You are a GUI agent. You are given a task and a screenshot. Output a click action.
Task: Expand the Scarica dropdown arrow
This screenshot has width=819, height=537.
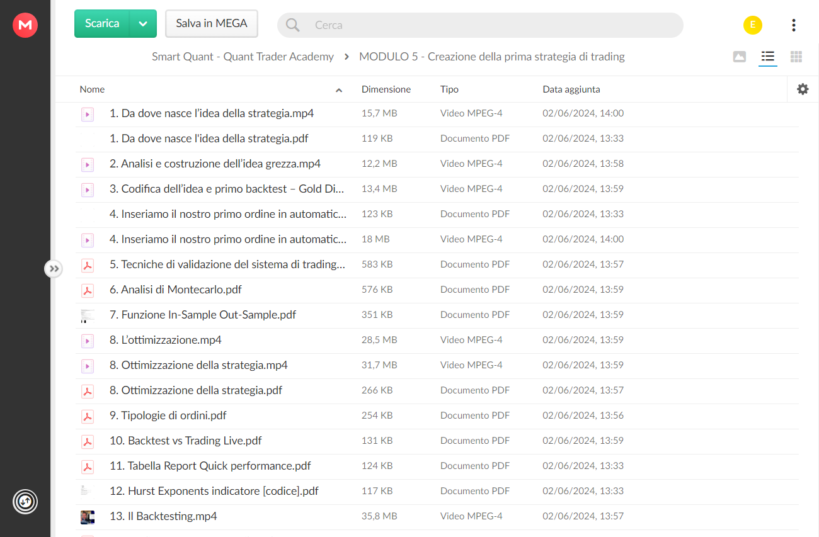[x=143, y=24]
